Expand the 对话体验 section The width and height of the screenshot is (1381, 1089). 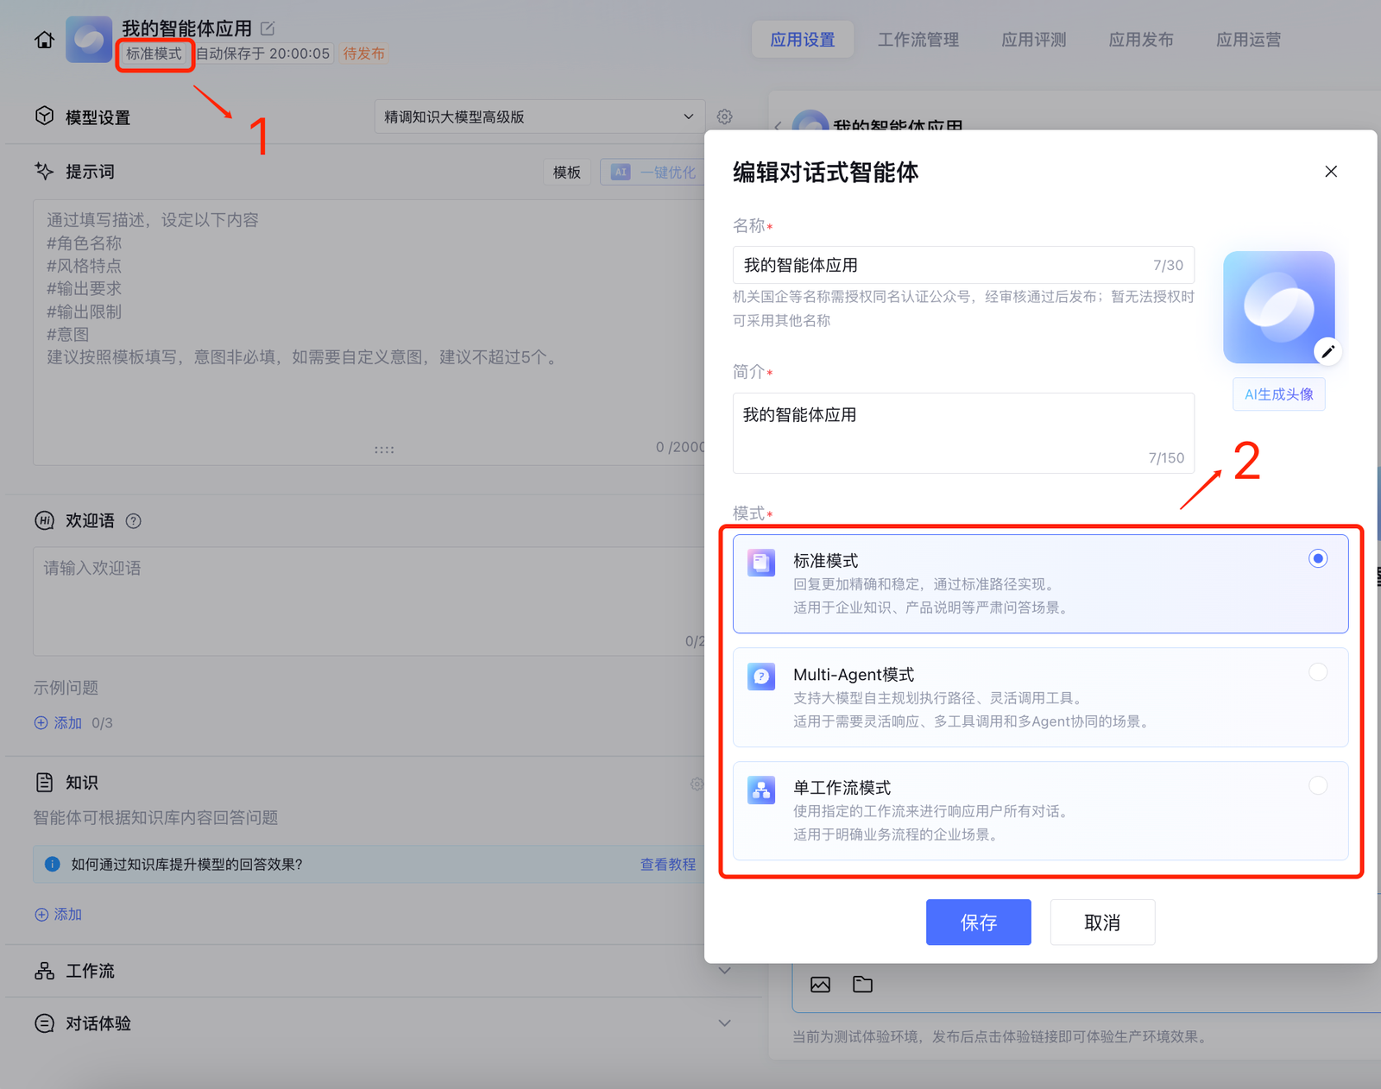point(724,1023)
